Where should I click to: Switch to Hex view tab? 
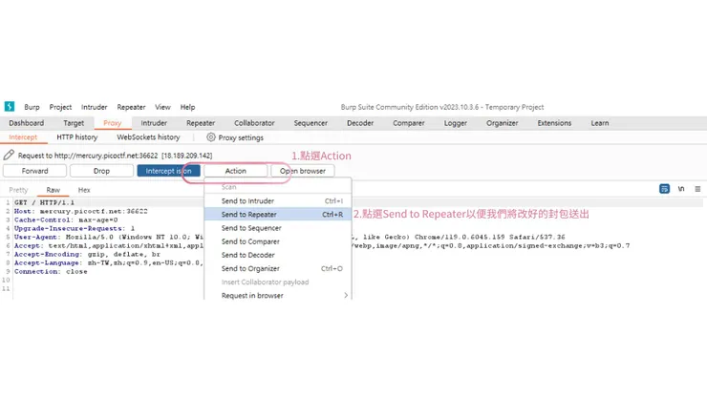pyautogui.click(x=84, y=190)
